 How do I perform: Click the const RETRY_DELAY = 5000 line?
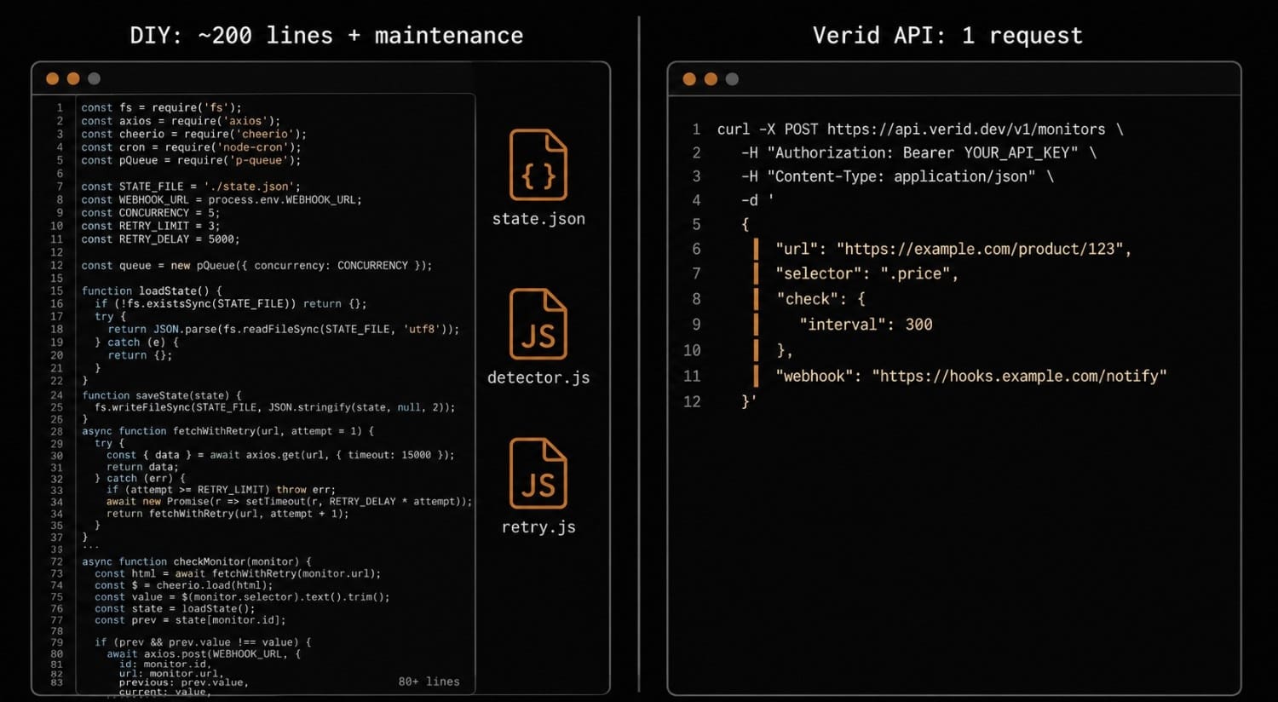160,239
